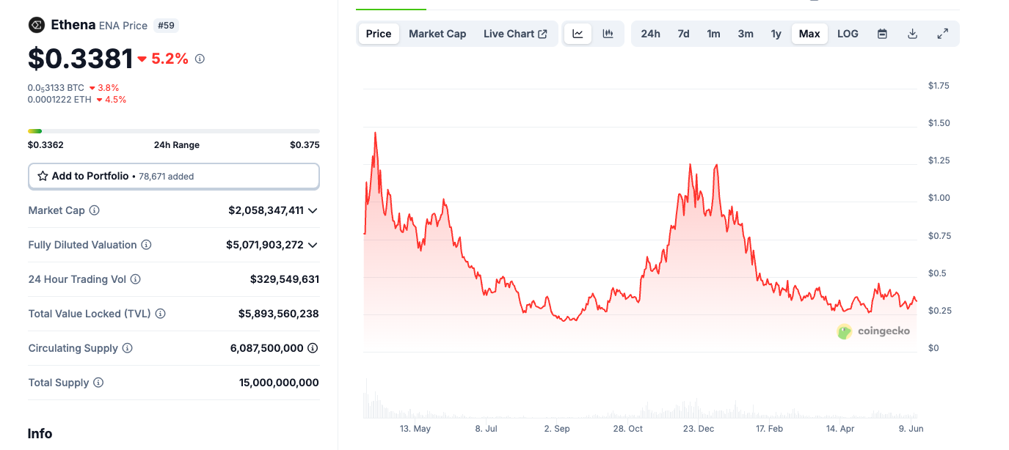Image resolution: width=1009 pixels, height=450 pixels.
Task: Open the calendar date range picker
Action: [882, 33]
